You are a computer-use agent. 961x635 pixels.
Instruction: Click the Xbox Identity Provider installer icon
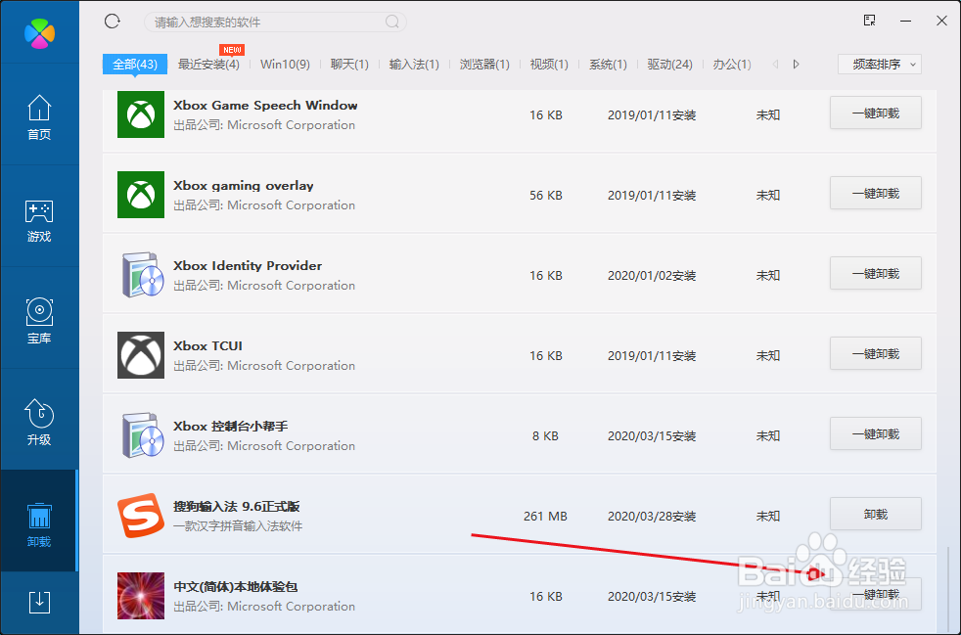[143, 275]
